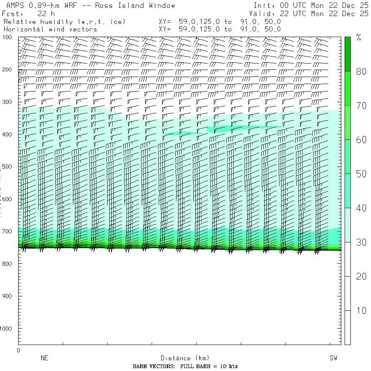This screenshot has height=371, width=371.
Task: Click the dark green above-80% colorbar swatch
Action: tap(348, 54)
